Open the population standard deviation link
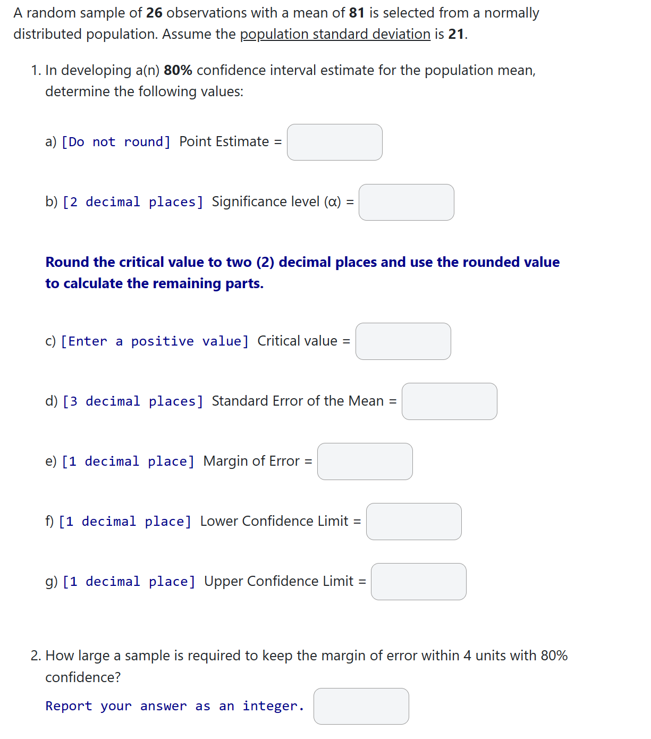 [x=335, y=34]
